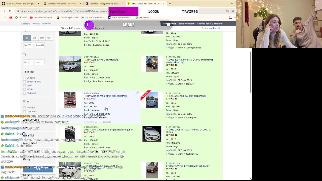The height and width of the screenshot is (181, 322).
Task: Dismiss the red Dacia listing with its X
Action: point(138,93)
